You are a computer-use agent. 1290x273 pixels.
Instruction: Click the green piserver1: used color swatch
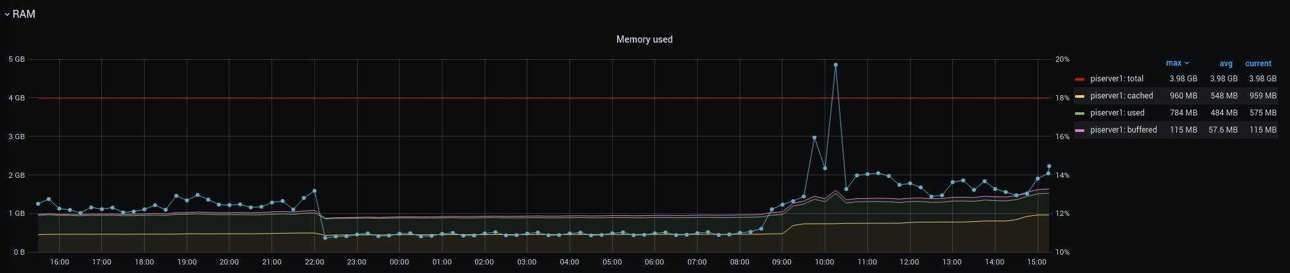(x=1079, y=114)
